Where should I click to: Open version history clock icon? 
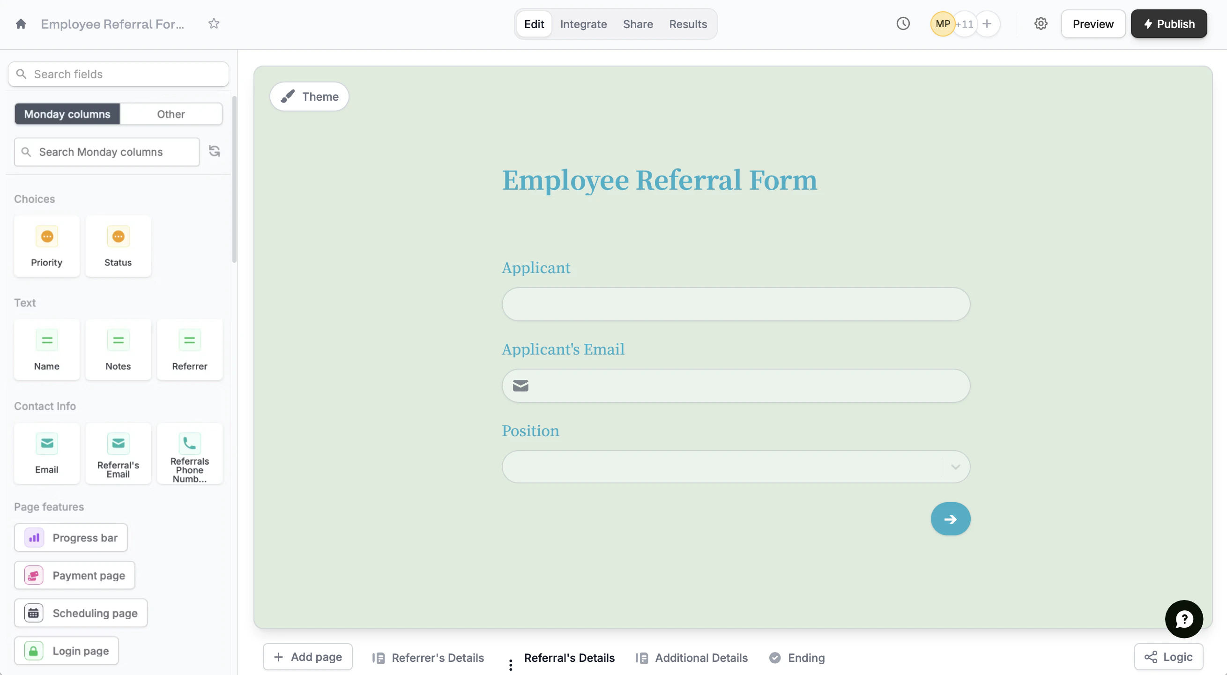[x=903, y=24]
